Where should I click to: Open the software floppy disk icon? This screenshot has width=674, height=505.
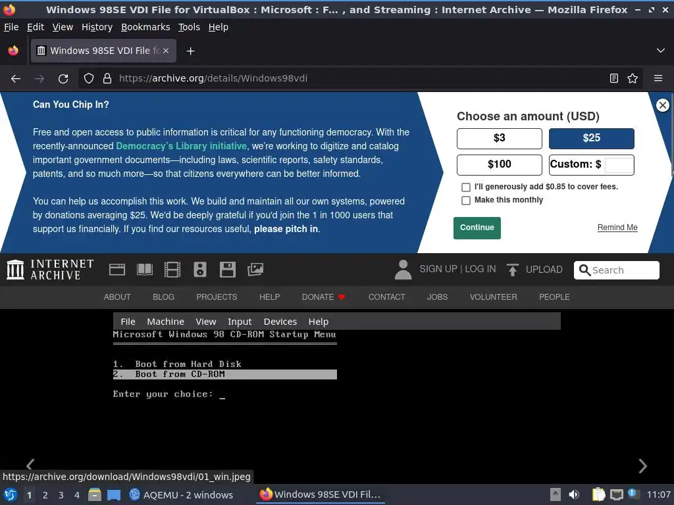click(227, 270)
